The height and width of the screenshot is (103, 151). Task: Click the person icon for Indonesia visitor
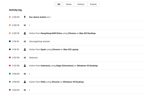pyautogui.click(x=25, y=66)
